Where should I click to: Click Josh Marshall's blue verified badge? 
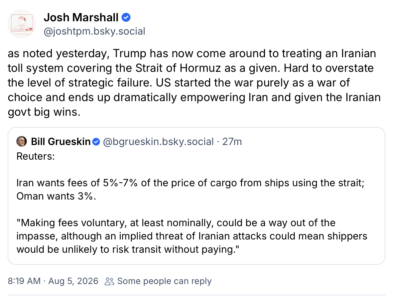point(126,17)
